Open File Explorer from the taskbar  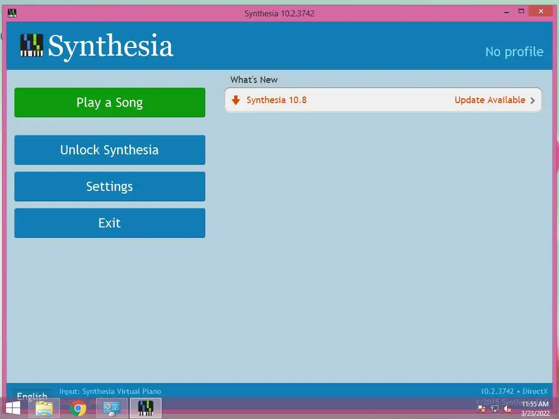[44, 408]
